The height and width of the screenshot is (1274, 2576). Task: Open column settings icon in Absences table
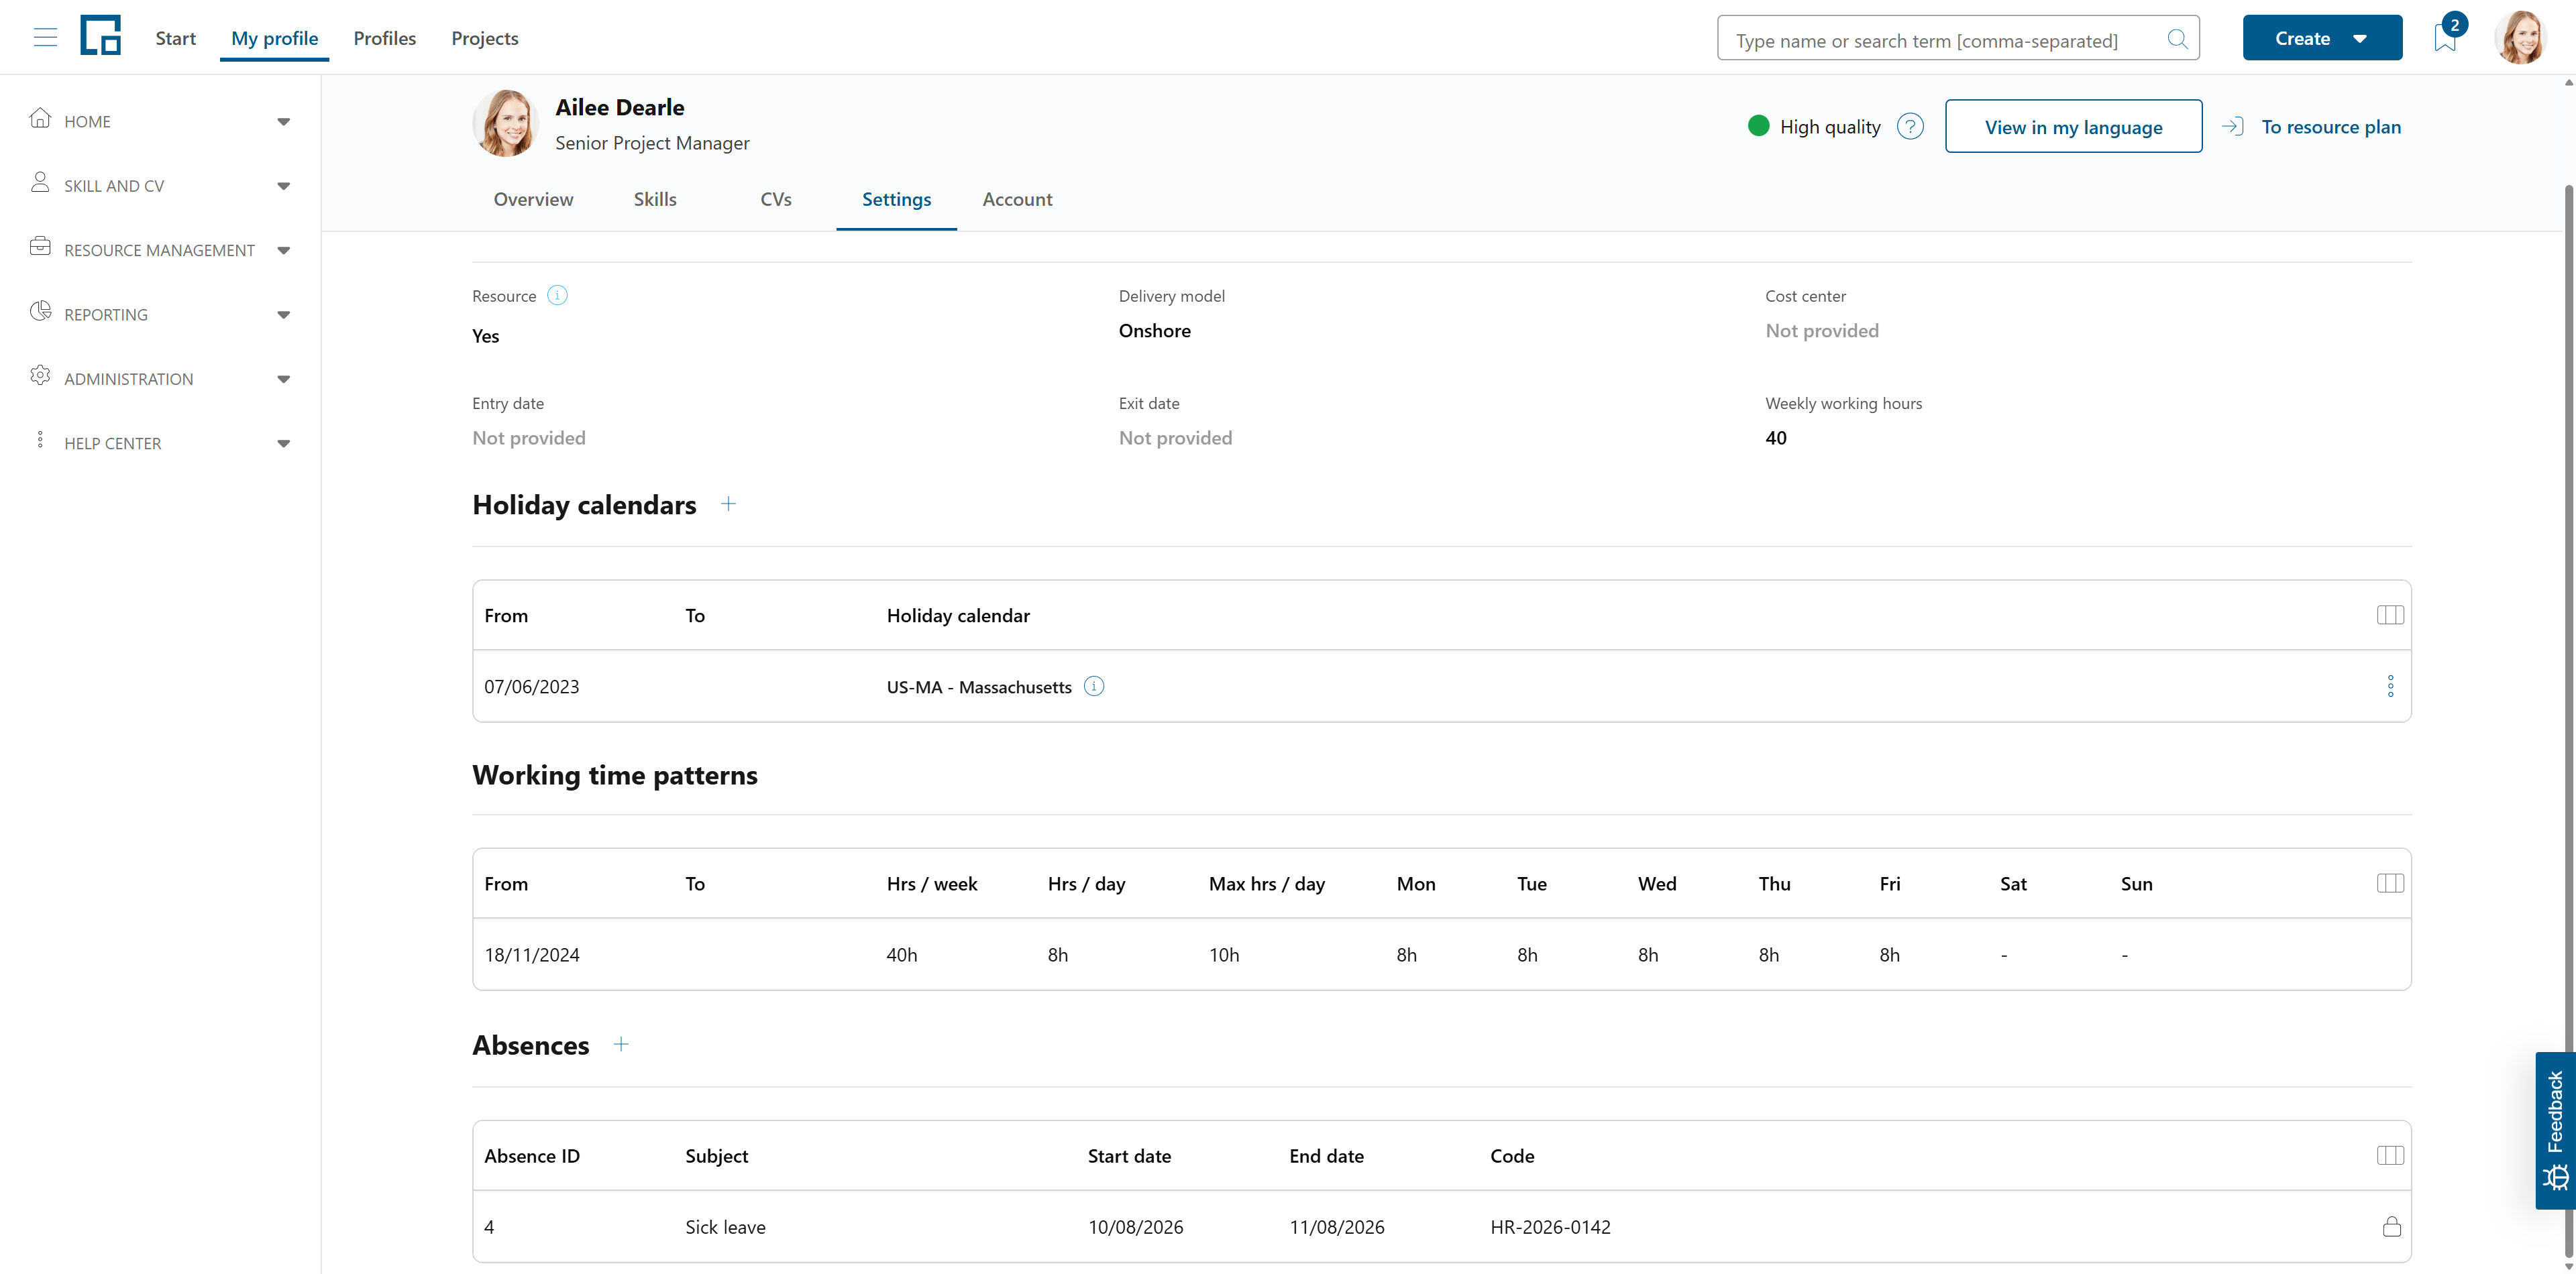(2390, 1156)
